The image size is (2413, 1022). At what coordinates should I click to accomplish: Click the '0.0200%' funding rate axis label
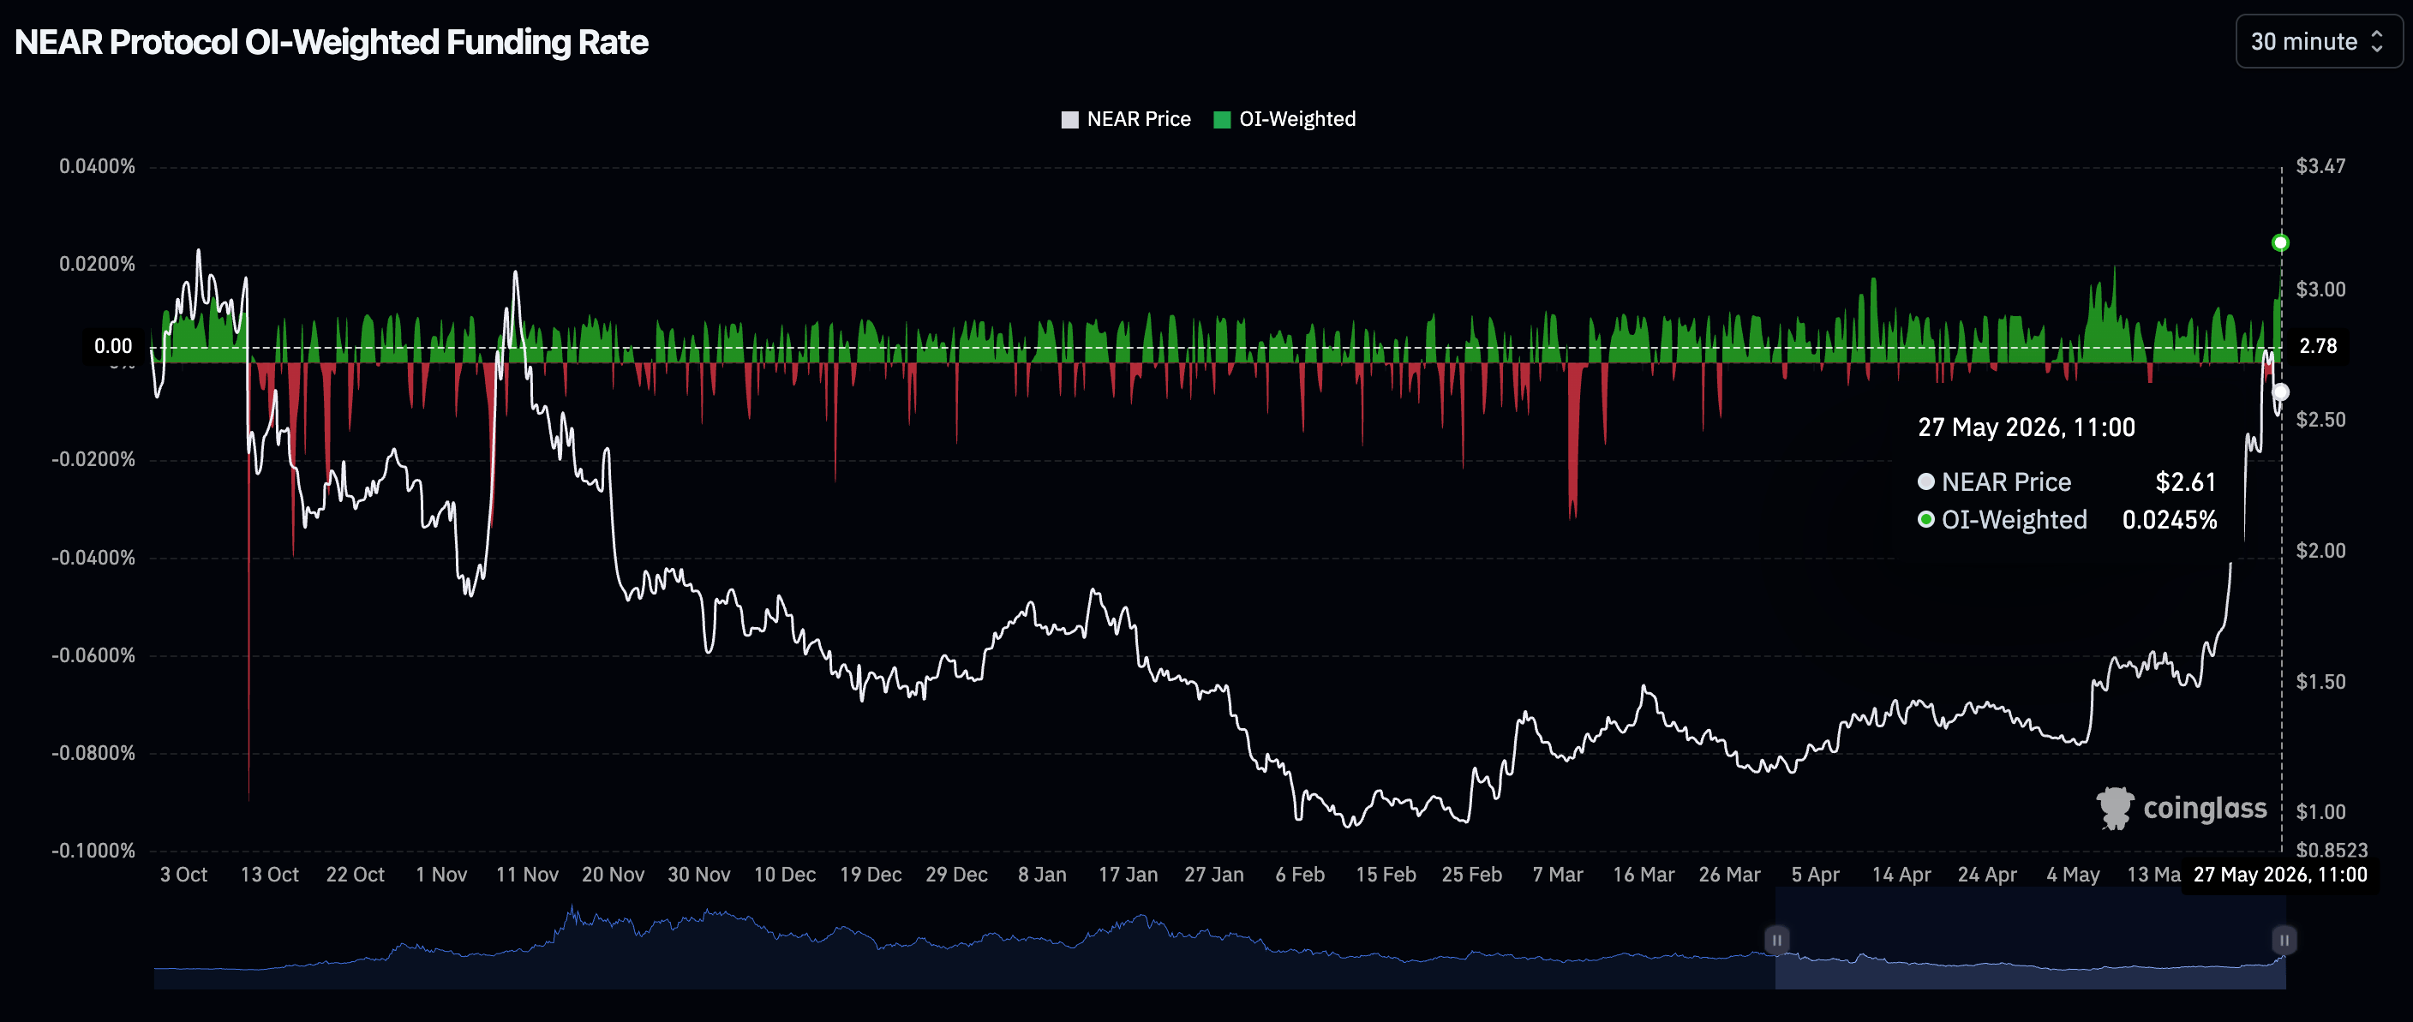pos(98,263)
